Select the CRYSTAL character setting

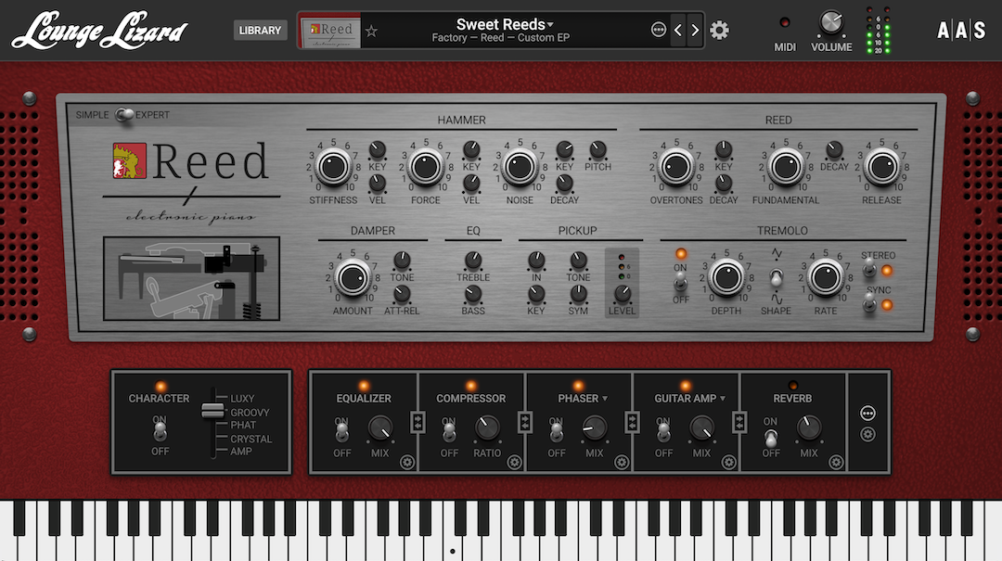pos(250,439)
